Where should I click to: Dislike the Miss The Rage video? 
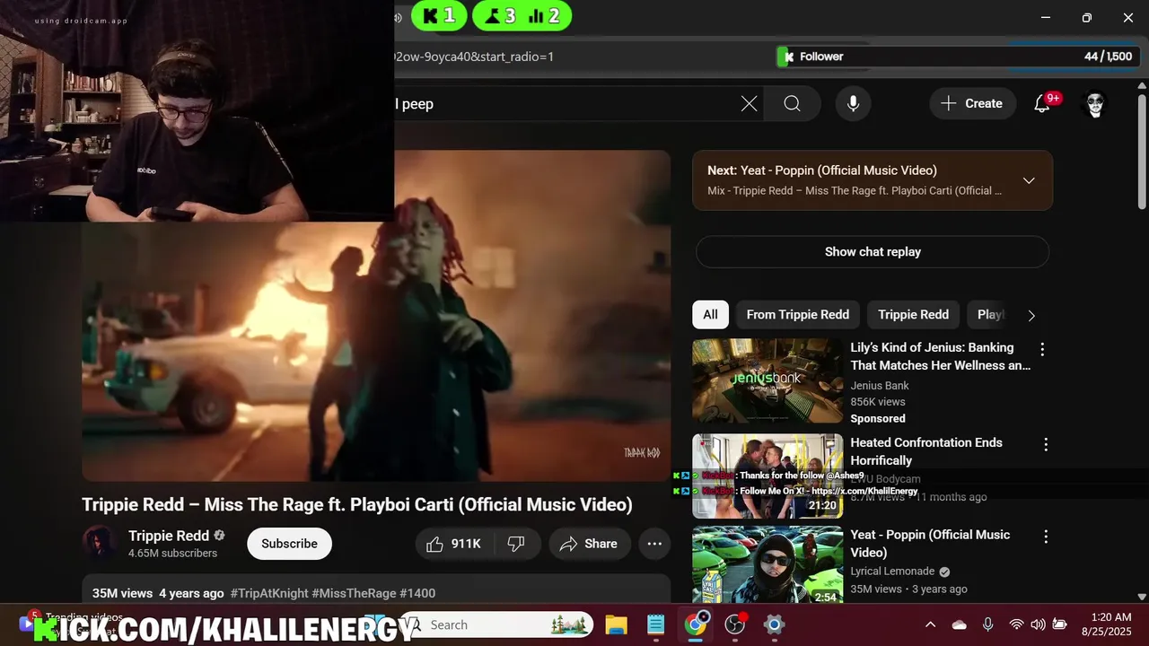click(516, 544)
